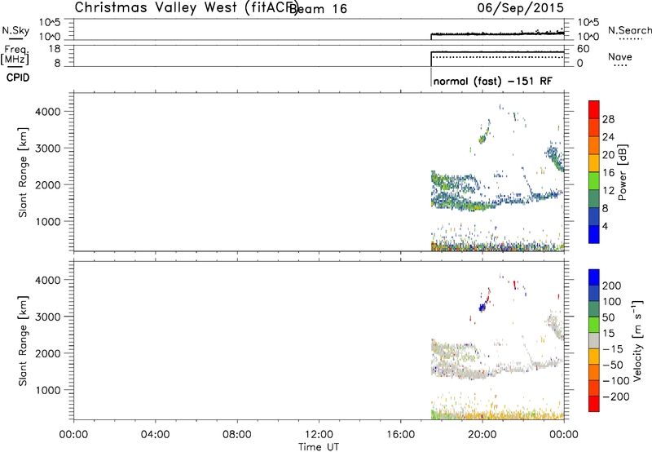Click the date '06/Sep/2015'
Screen dimensions: 652x452
point(521,8)
